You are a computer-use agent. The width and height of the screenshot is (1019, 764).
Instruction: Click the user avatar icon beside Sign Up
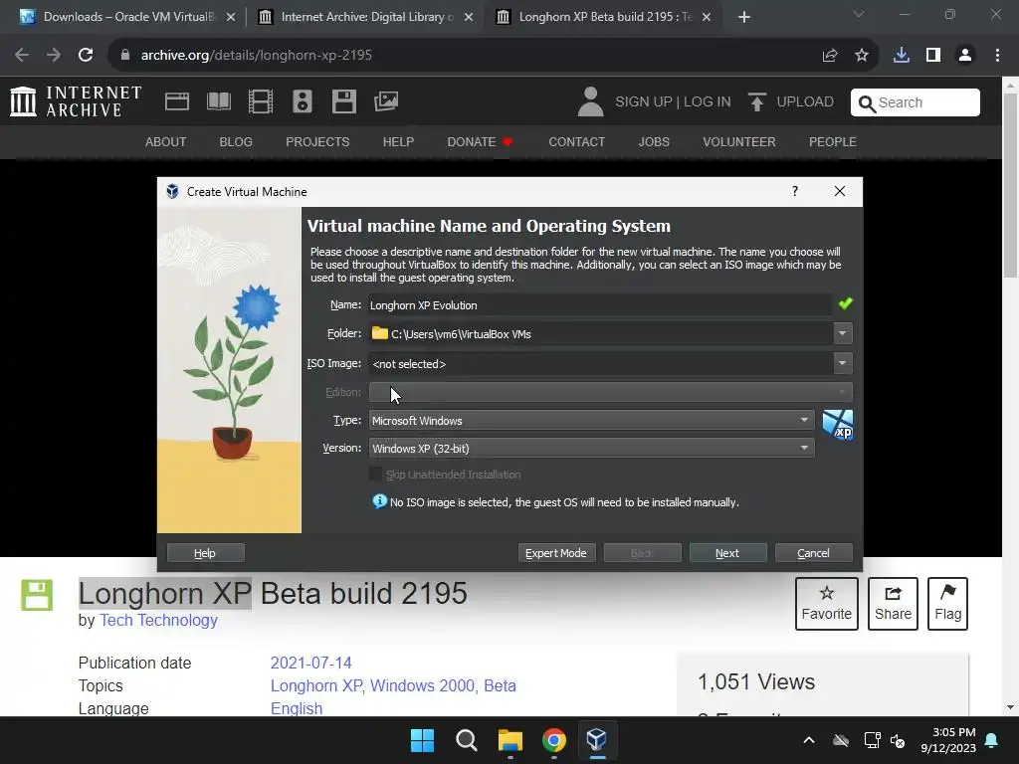[x=590, y=101]
